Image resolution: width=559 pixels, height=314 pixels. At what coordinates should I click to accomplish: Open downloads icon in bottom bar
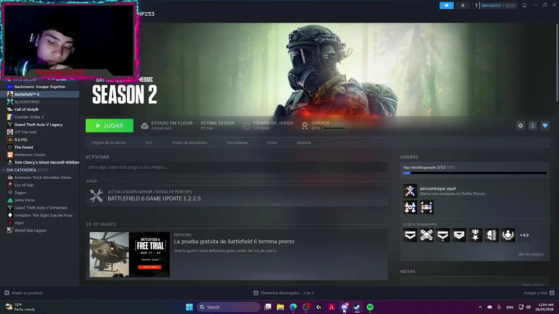256,293
